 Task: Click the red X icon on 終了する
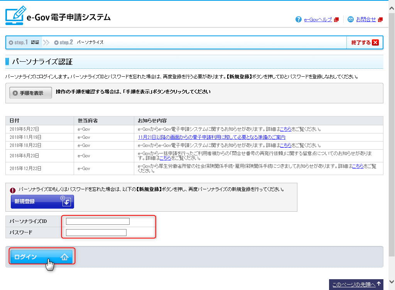click(375, 42)
